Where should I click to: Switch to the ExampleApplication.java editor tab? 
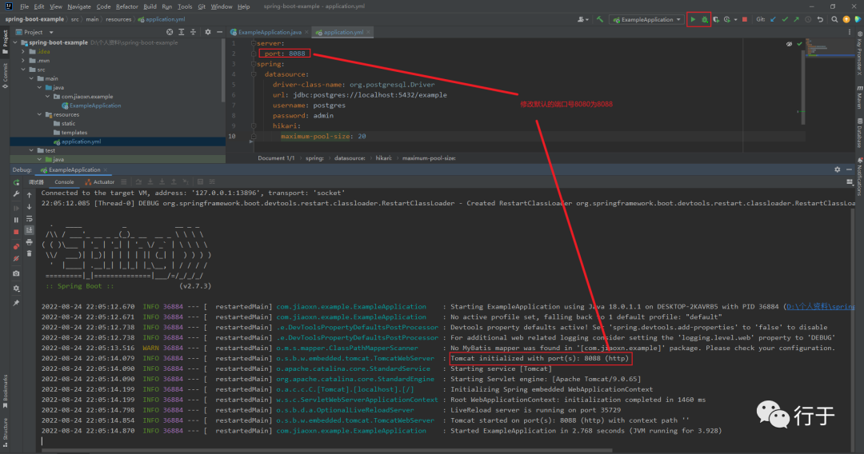coord(270,32)
